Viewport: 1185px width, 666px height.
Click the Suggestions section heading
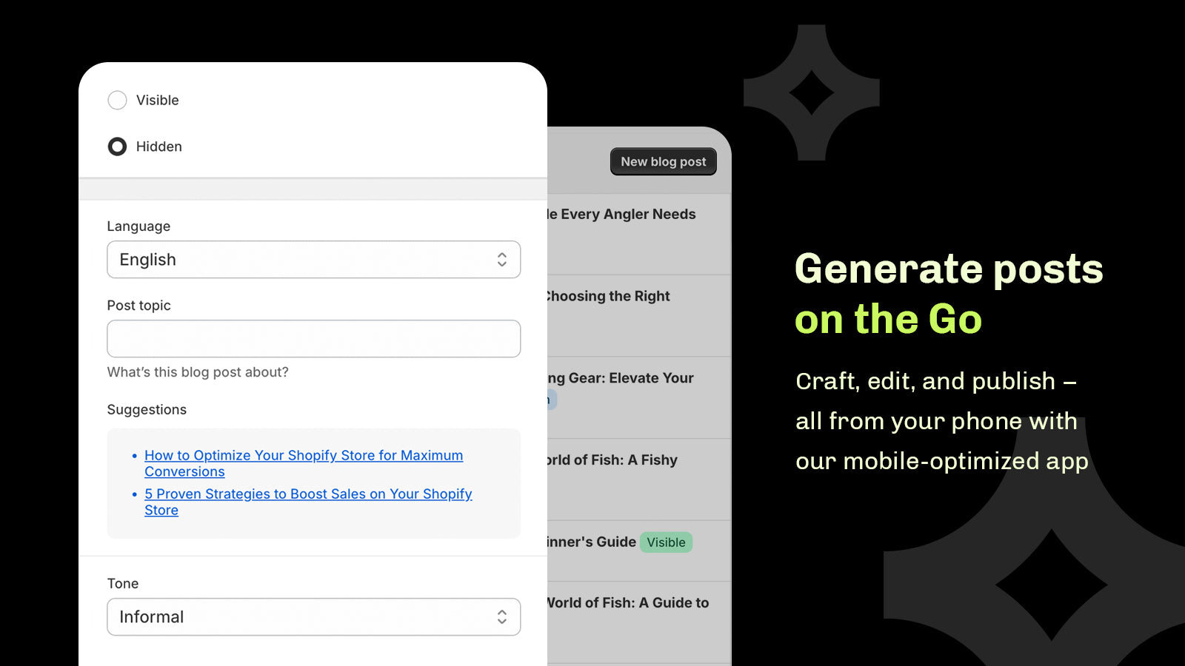pyautogui.click(x=147, y=409)
